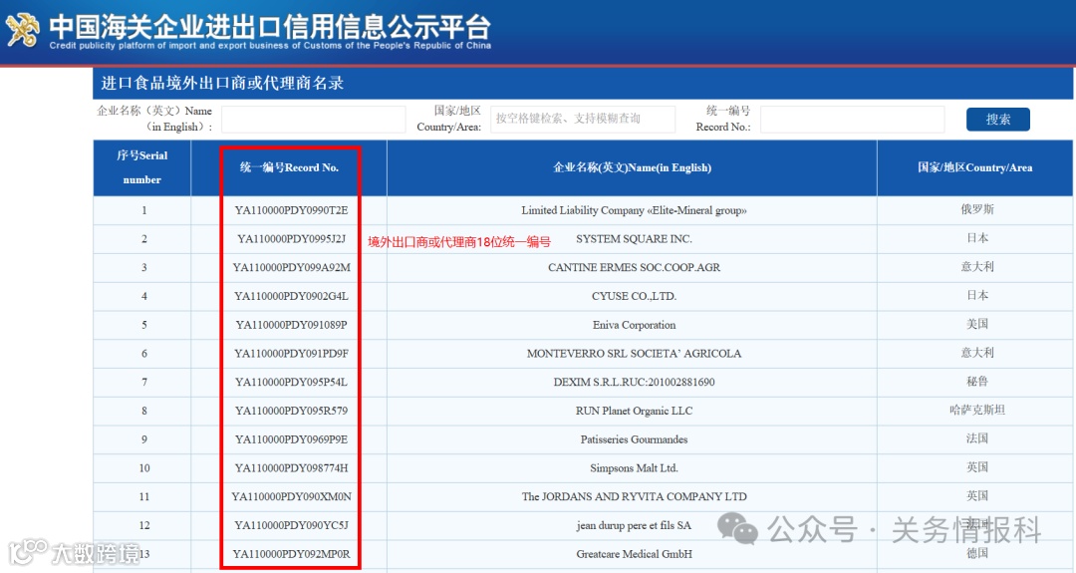The image size is (1076, 573).
Task: Select record number YA110000PDY0990T2E
Action: [291, 210]
